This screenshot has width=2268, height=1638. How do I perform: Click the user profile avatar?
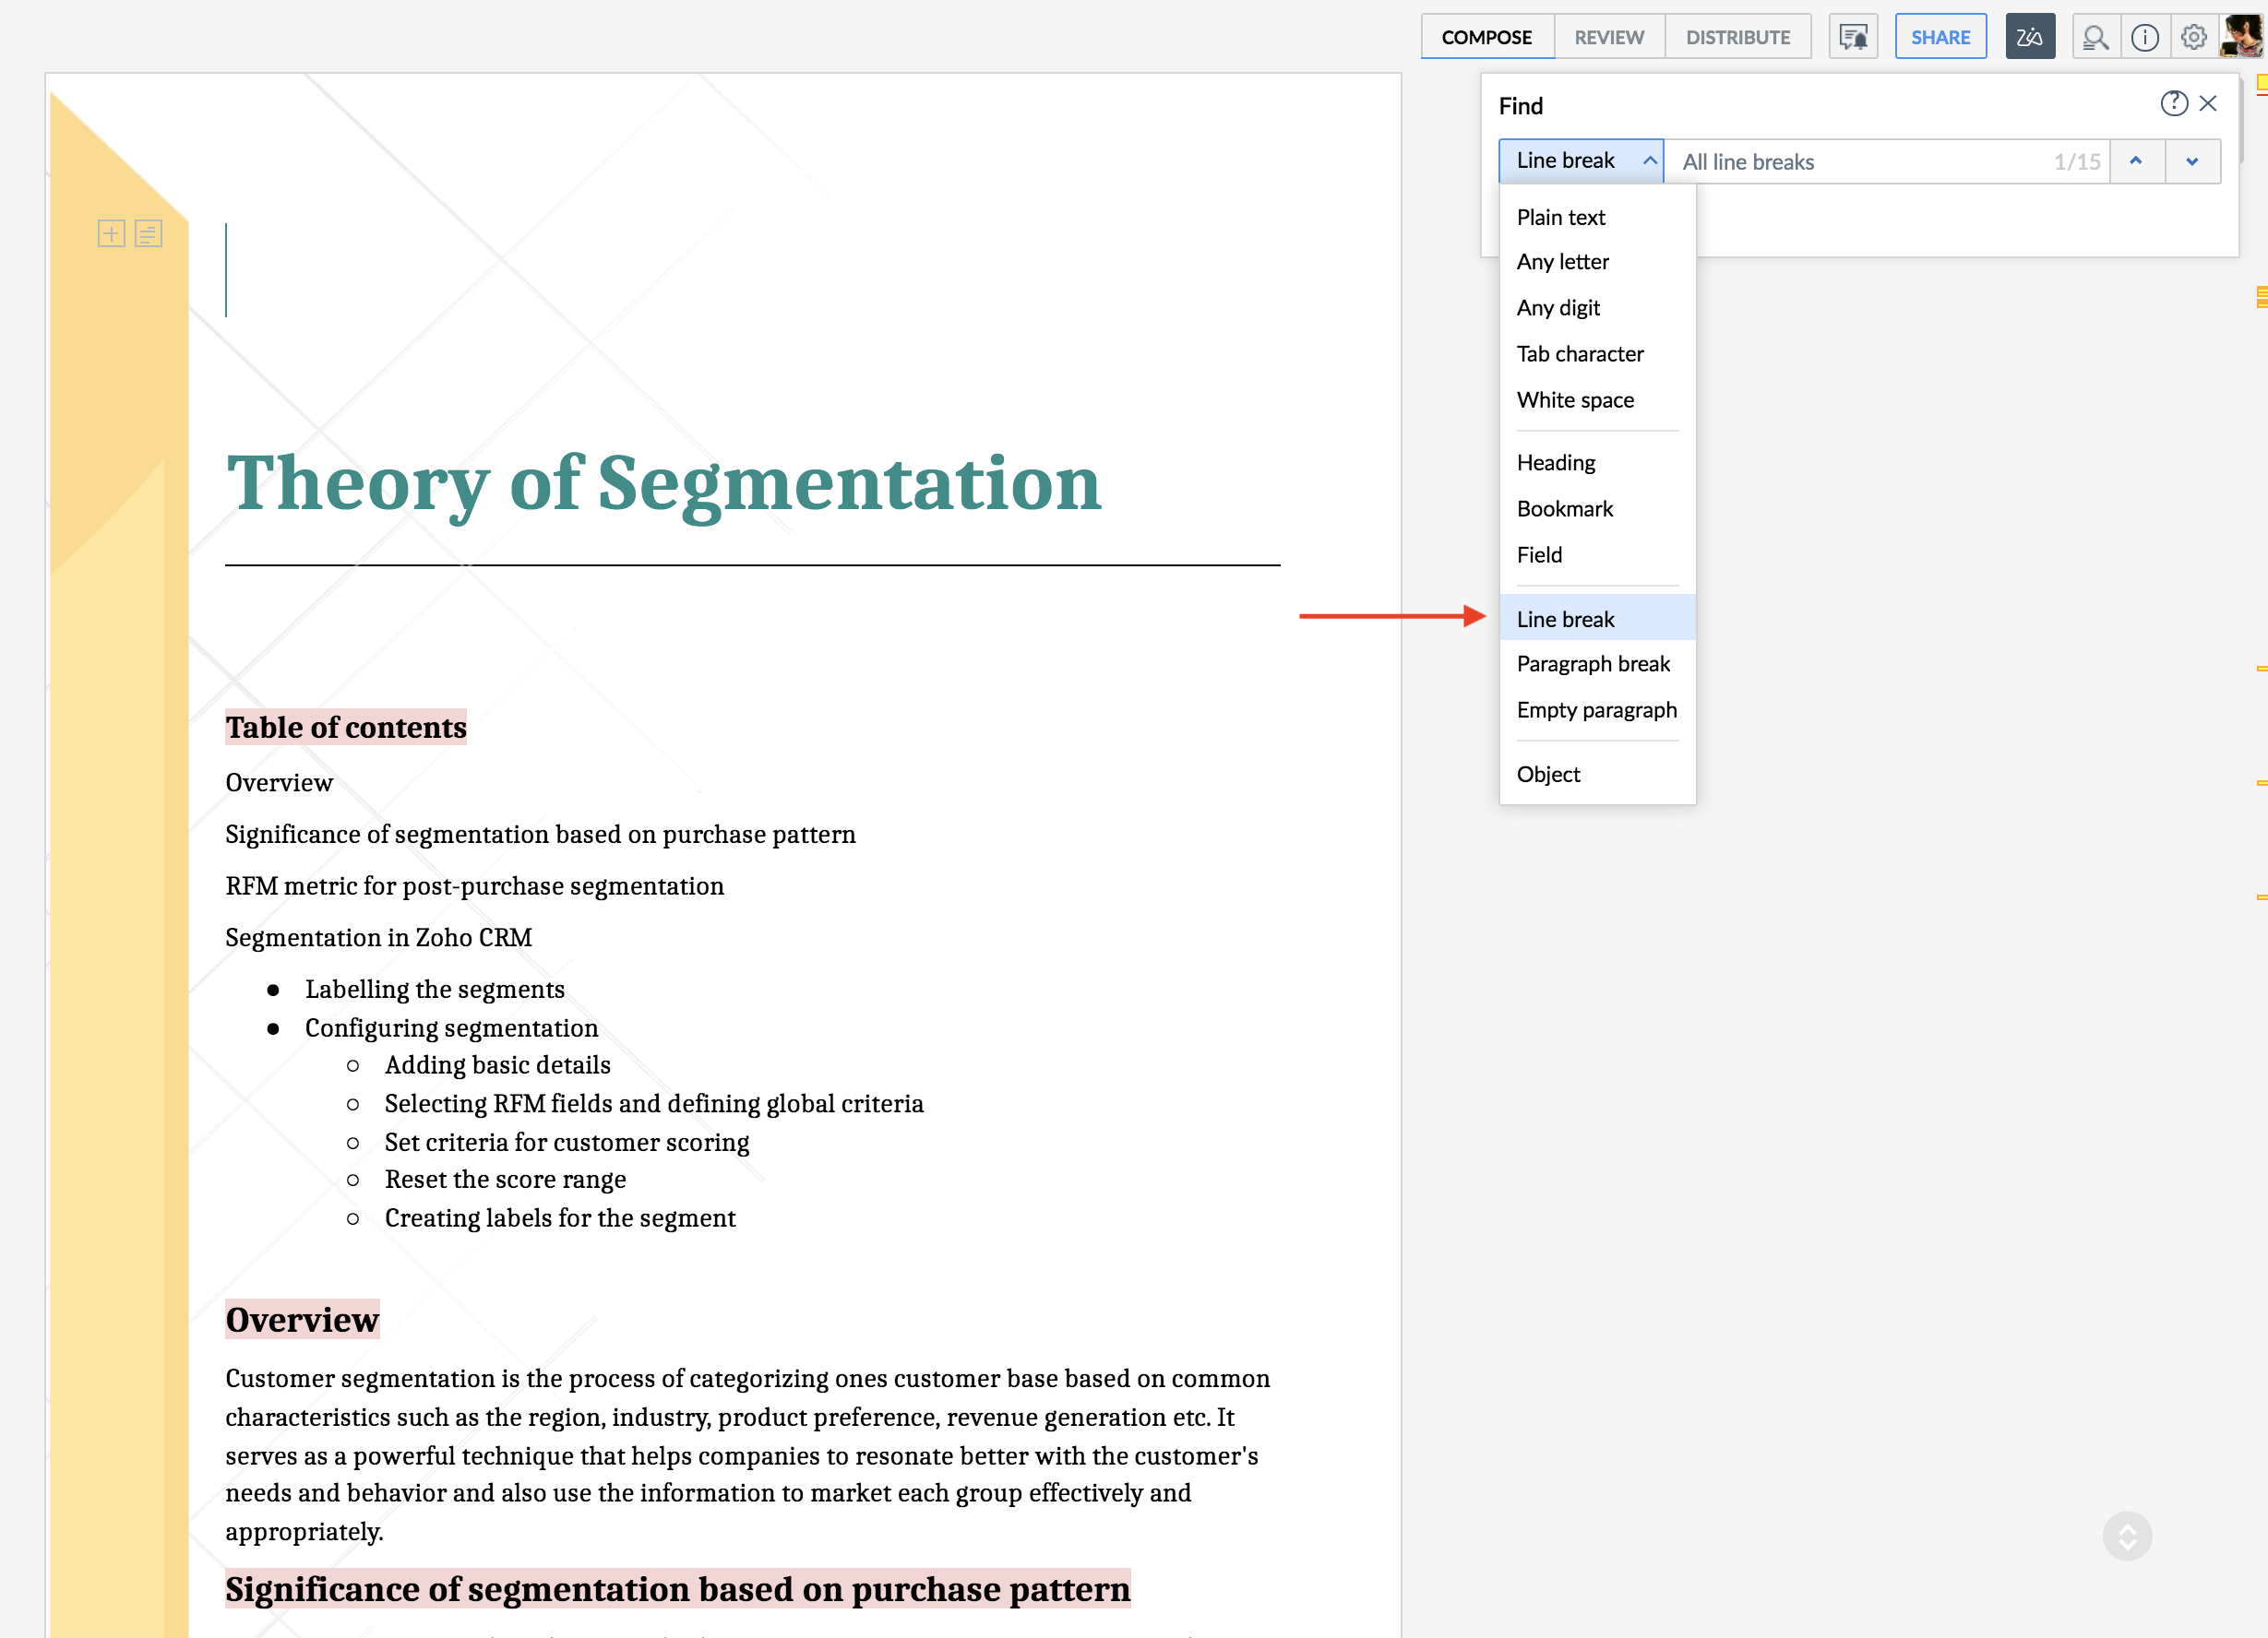[2241, 35]
